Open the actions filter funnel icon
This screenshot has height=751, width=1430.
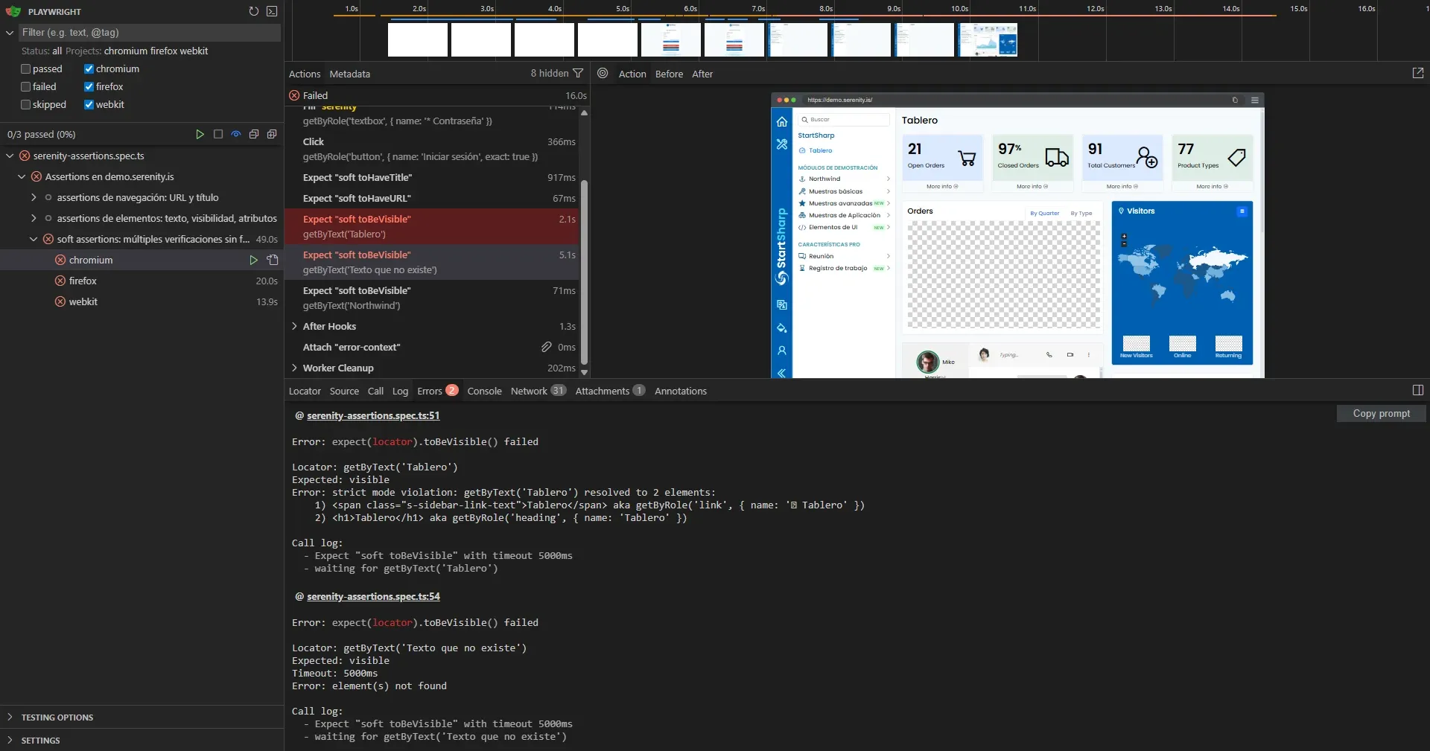pyautogui.click(x=579, y=73)
